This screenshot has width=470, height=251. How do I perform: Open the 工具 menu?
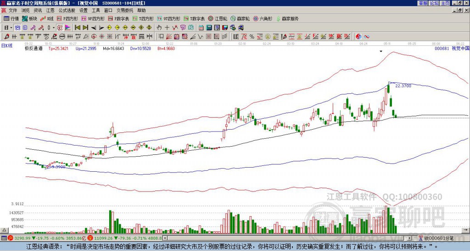95,11
